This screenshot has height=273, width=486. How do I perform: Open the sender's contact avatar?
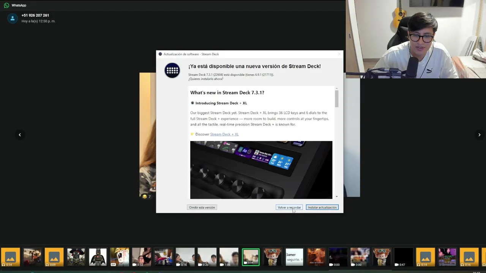pyautogui.click(x=13, y=18)
